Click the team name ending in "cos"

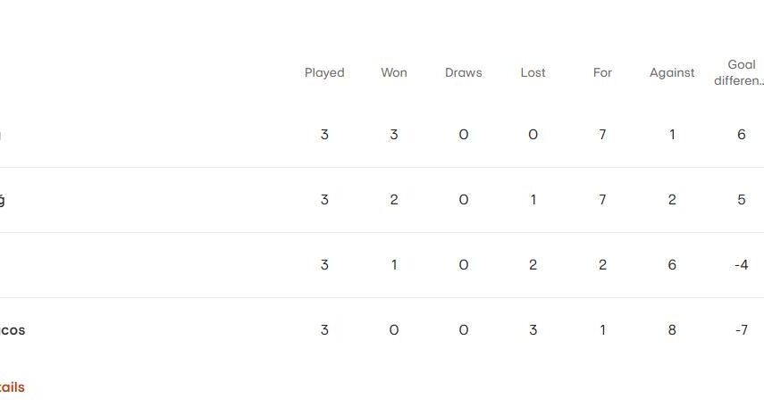(13, 330)
